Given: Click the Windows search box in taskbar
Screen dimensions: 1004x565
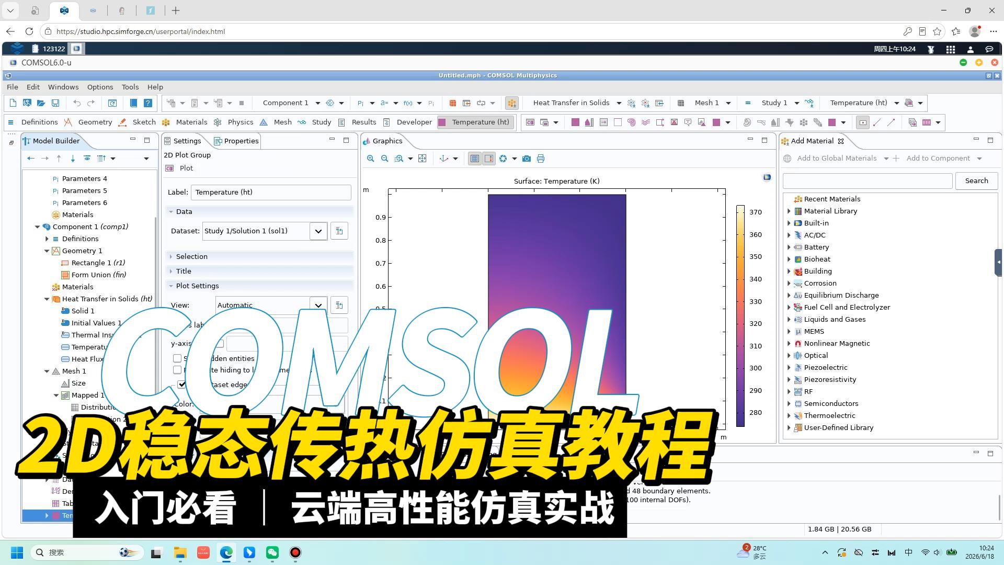Looking at the screenshot, I should (x=87, y=552).
